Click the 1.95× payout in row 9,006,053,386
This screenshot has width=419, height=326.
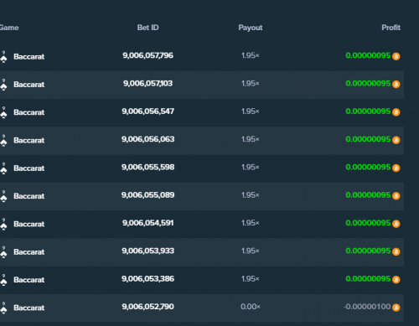pos(251,279)
